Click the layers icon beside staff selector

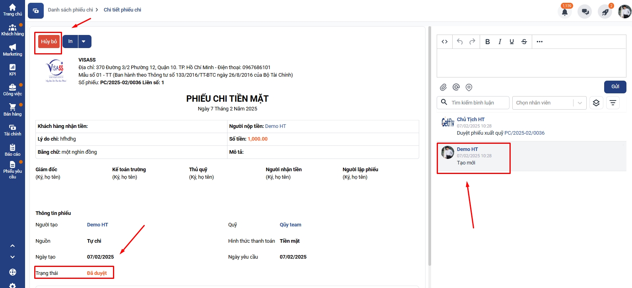pyautogui.click(x=596, y=103)
